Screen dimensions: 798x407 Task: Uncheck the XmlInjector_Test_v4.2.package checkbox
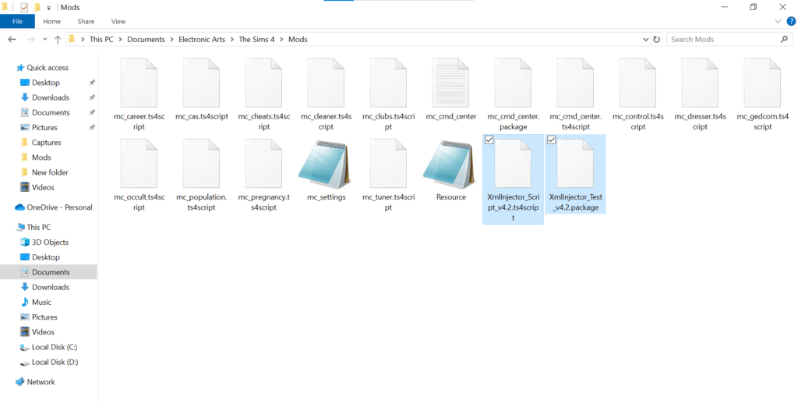pyautogui.click(x=551, y=140)
